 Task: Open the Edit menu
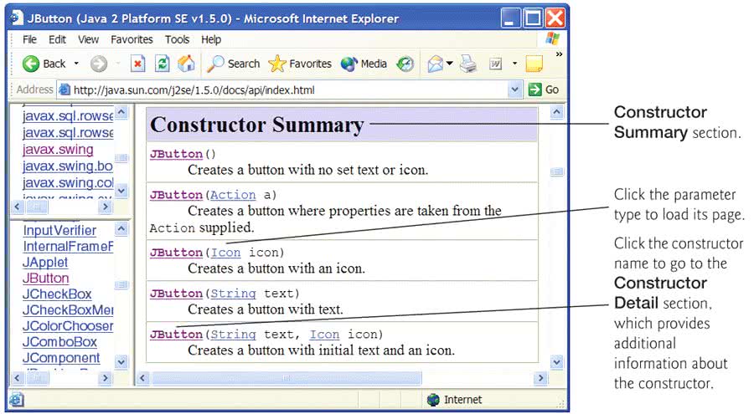(x=57, y=39)
